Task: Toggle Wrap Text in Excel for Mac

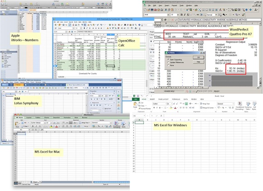Action: coord(84,123)
